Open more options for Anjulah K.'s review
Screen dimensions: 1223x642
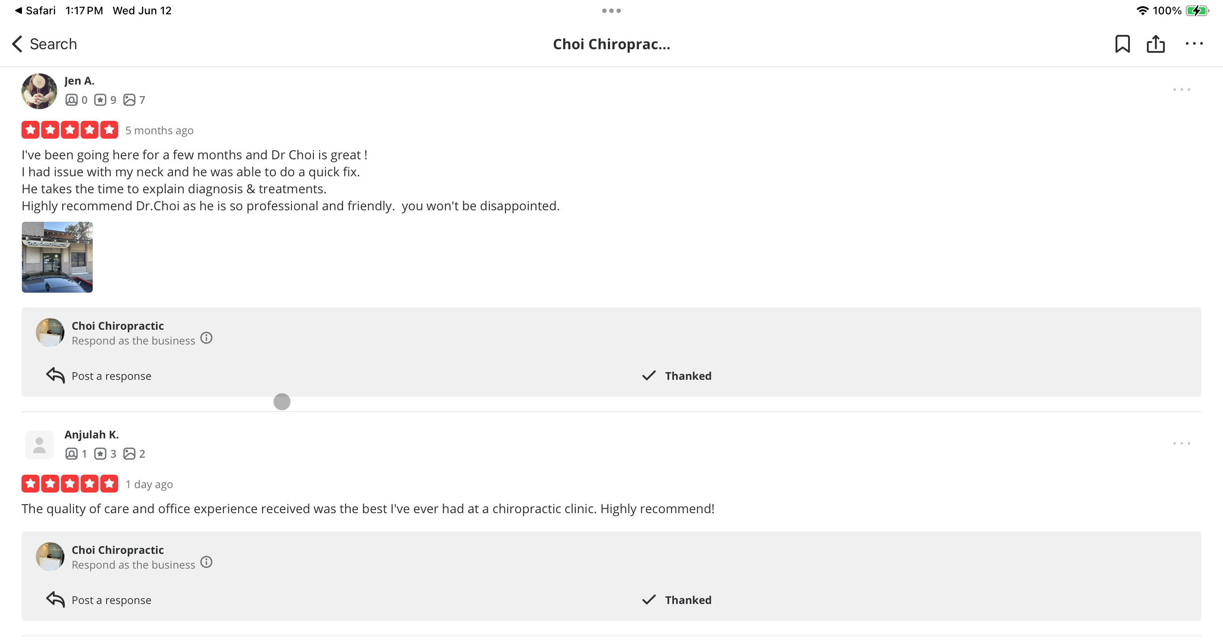(x=1181, y=443)
